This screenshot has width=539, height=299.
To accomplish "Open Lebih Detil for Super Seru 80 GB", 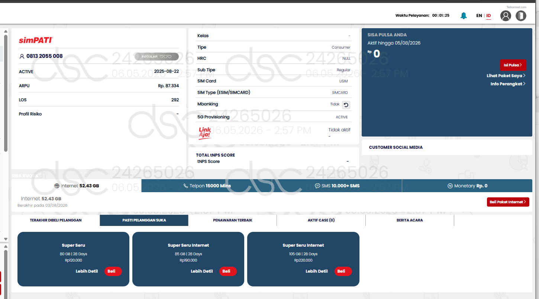I will click(x=87, y=271).
